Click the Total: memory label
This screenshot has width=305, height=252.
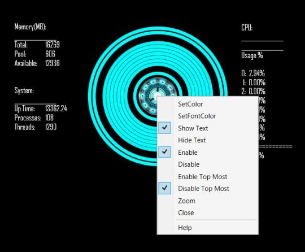(21, 45)
